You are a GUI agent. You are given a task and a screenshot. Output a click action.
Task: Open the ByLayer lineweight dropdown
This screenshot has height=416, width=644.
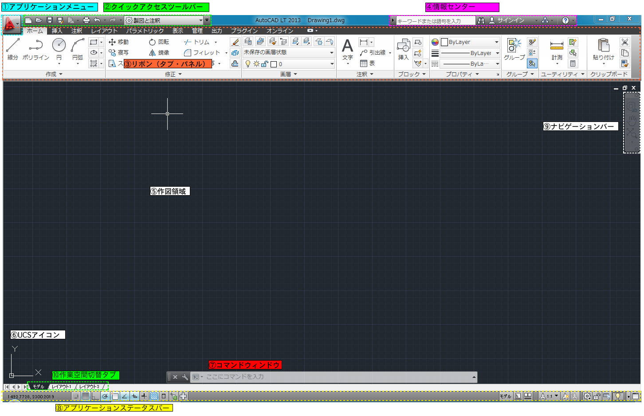pos(470,53)
